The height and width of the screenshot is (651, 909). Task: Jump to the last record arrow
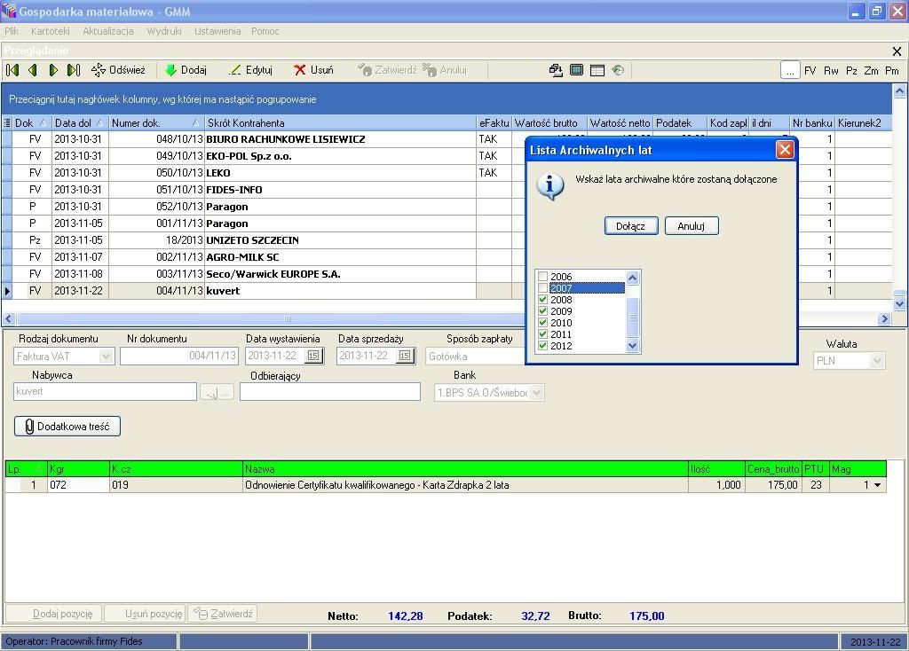click(x=74, y=70)
